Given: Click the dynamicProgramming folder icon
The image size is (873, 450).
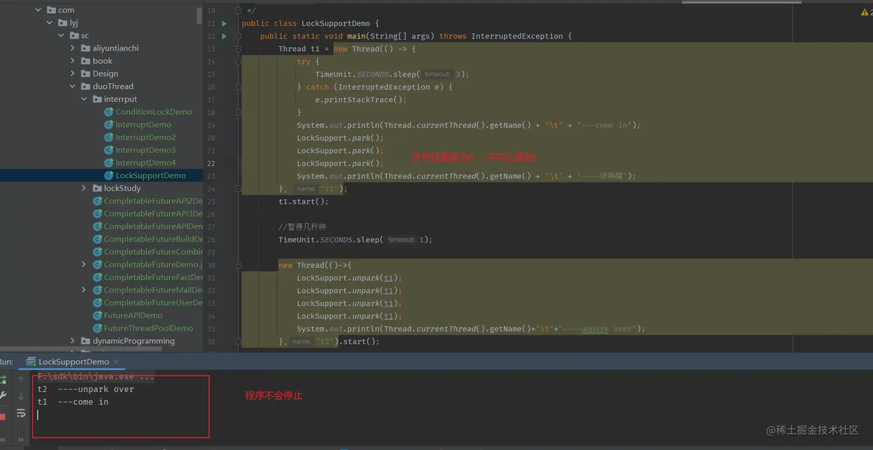Looking at the screenshot, I should pyautogui.click(x=85, y=341).
